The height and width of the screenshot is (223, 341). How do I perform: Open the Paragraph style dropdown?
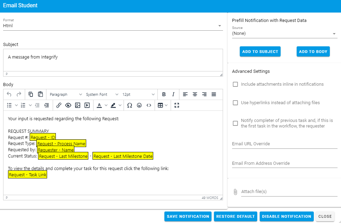click(x=66, y=94)
